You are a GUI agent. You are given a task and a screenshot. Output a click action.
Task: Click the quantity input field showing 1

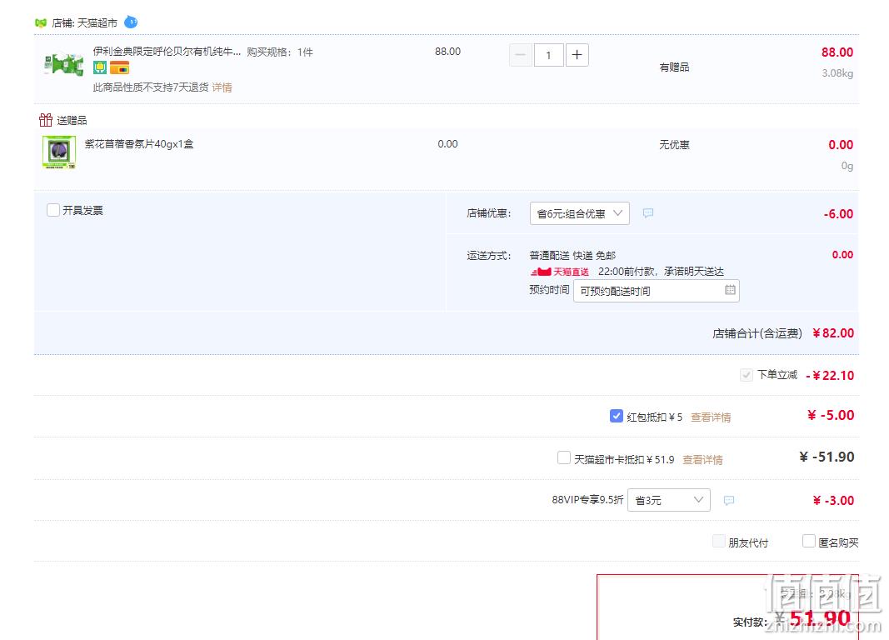point(548,55)
